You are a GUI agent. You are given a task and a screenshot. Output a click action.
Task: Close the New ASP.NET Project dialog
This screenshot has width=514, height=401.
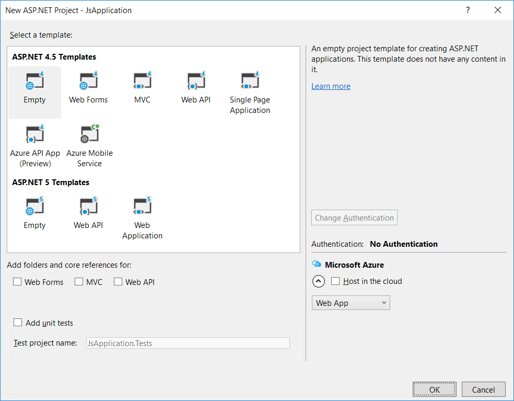pos(498,10)
